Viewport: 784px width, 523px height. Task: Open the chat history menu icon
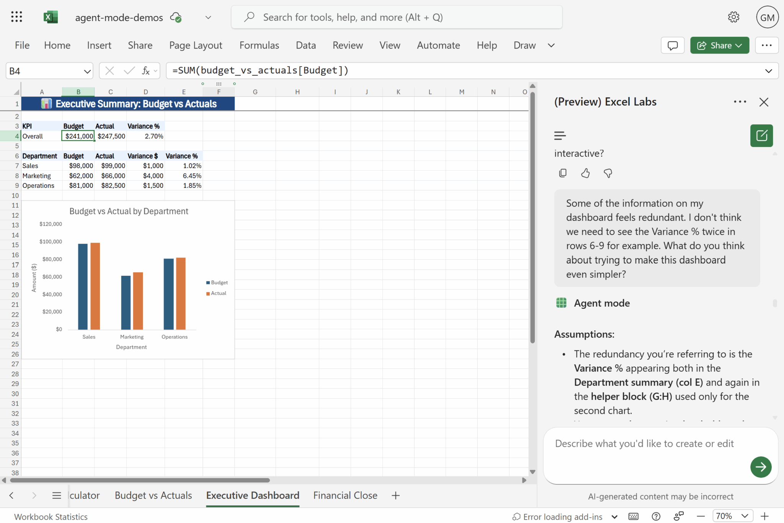(560, 135)
